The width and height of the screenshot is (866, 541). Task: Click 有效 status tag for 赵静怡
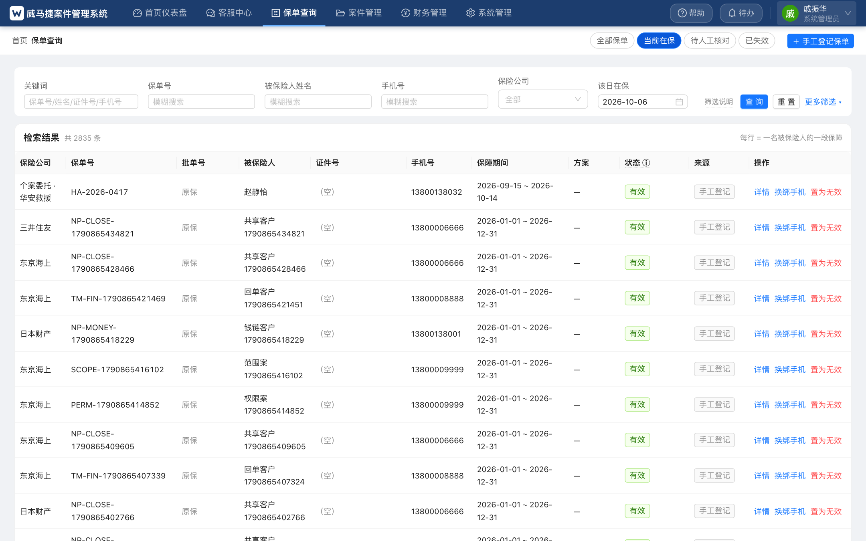tap(637, 192)
